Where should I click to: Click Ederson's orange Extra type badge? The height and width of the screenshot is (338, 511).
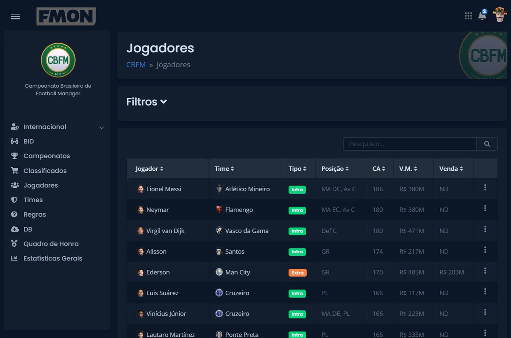pos(297,272)
